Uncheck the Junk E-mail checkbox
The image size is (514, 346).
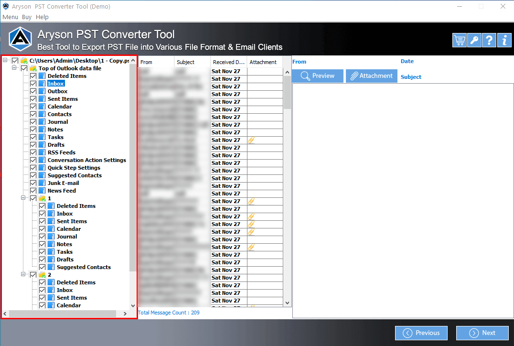coord(33,183)
